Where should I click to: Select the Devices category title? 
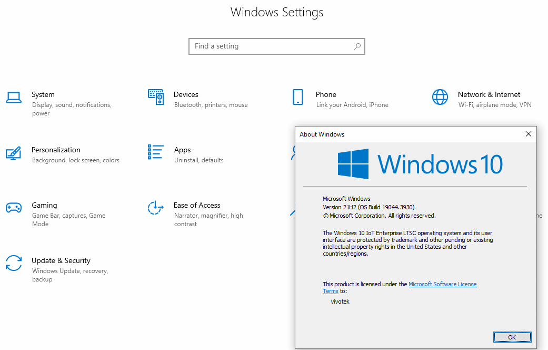coord(186,94)
